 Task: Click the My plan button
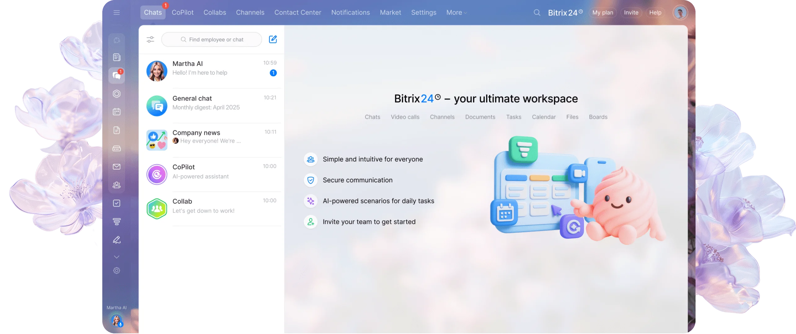(x=603, y=13)
